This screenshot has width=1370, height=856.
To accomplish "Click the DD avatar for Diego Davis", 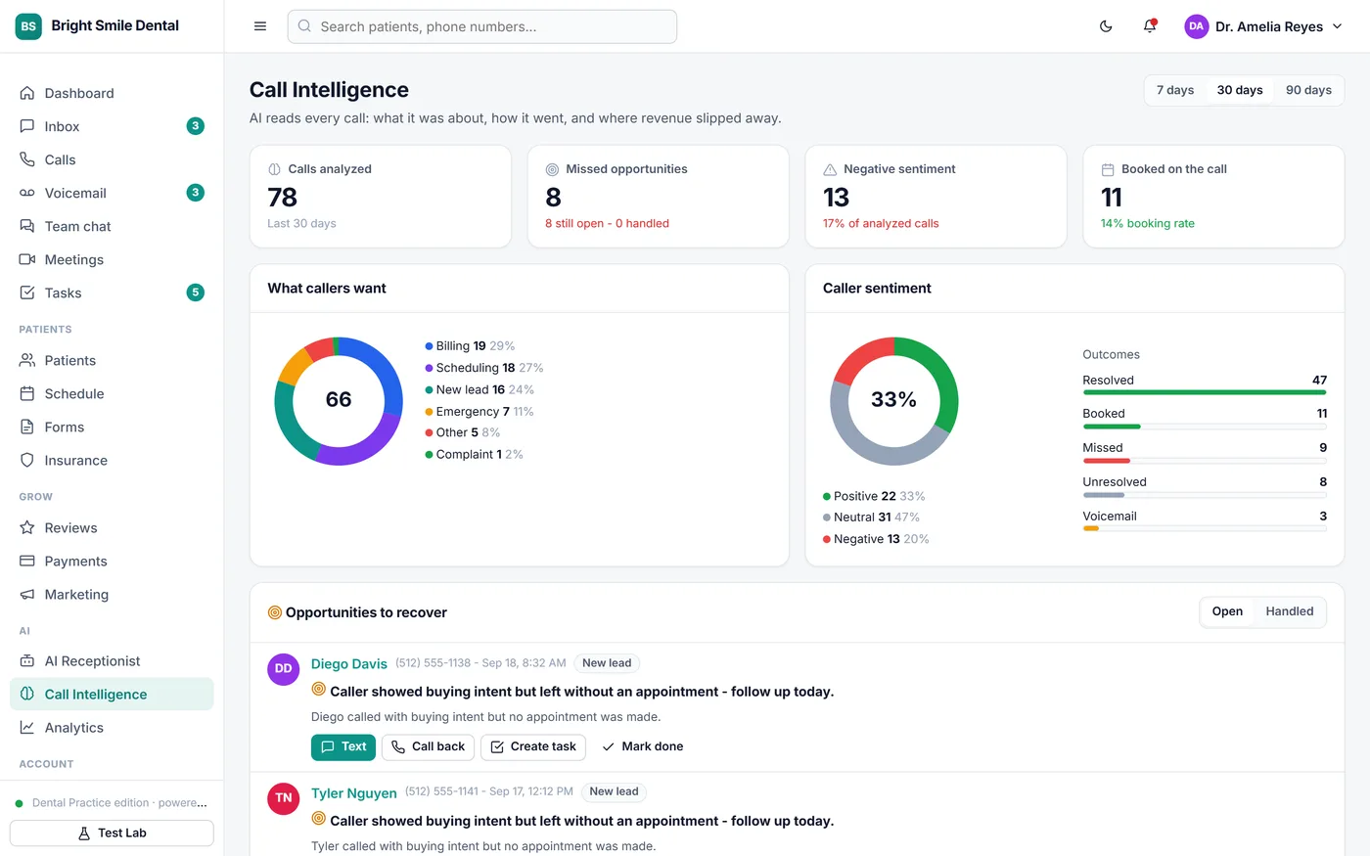I will click(284, 669).
